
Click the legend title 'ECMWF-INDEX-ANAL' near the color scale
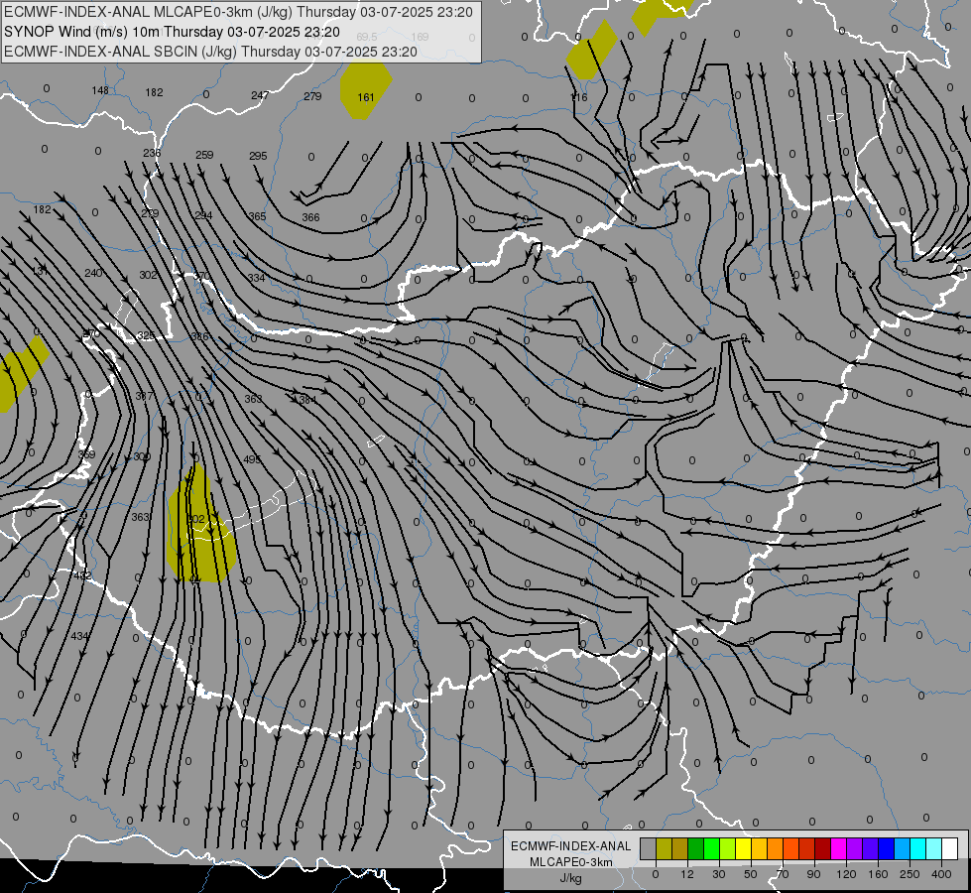tap(571, 846)
